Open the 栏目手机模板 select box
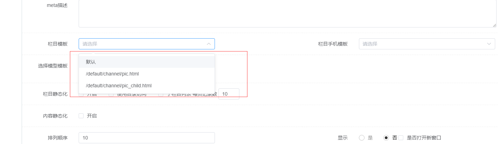This screenshot has height=144, width=498. tap(426, 44)
